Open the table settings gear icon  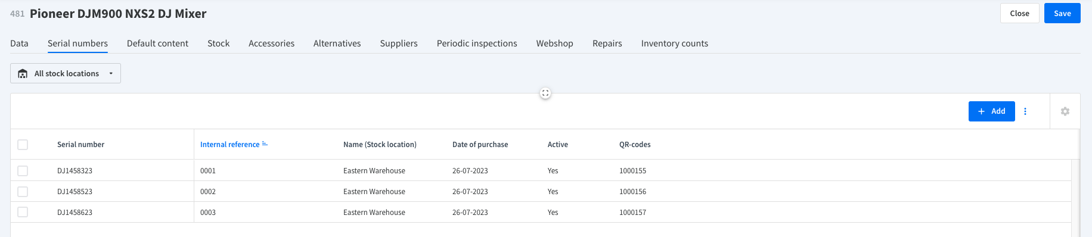coord(1065,111)
